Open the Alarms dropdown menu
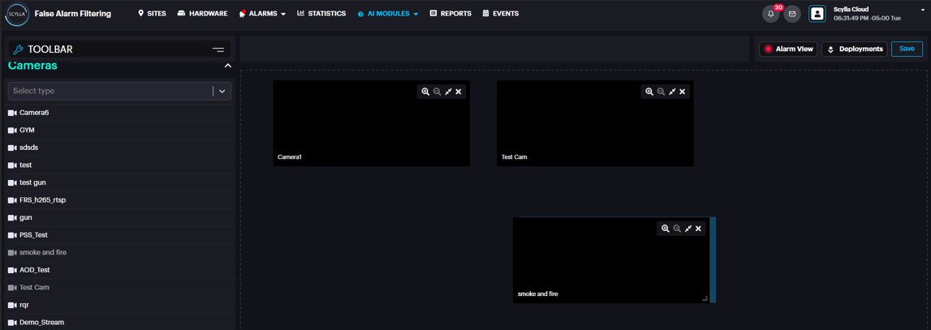Screen dimensions: 931x330 tap(262, 14)
